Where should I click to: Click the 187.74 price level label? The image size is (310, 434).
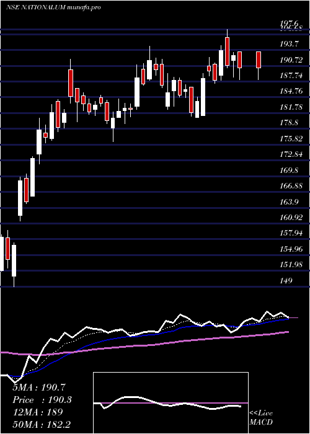tap(291, 75)
